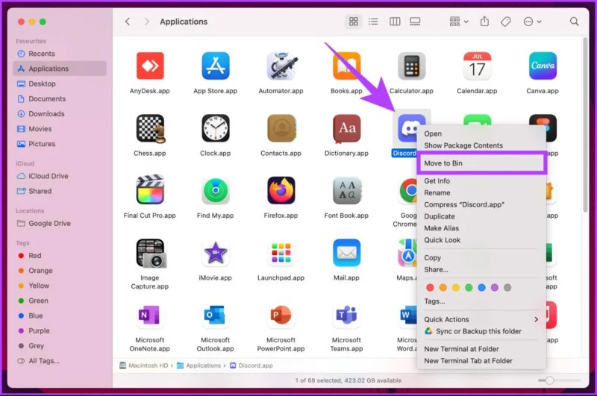Choose Move to Bin
This screenshot has height=396, width=597.
481,163
